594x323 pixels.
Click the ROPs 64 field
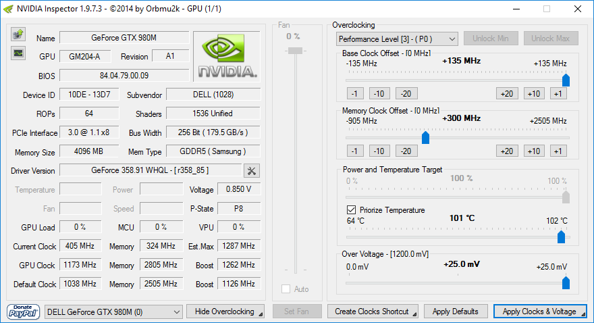tap(89, 114)
